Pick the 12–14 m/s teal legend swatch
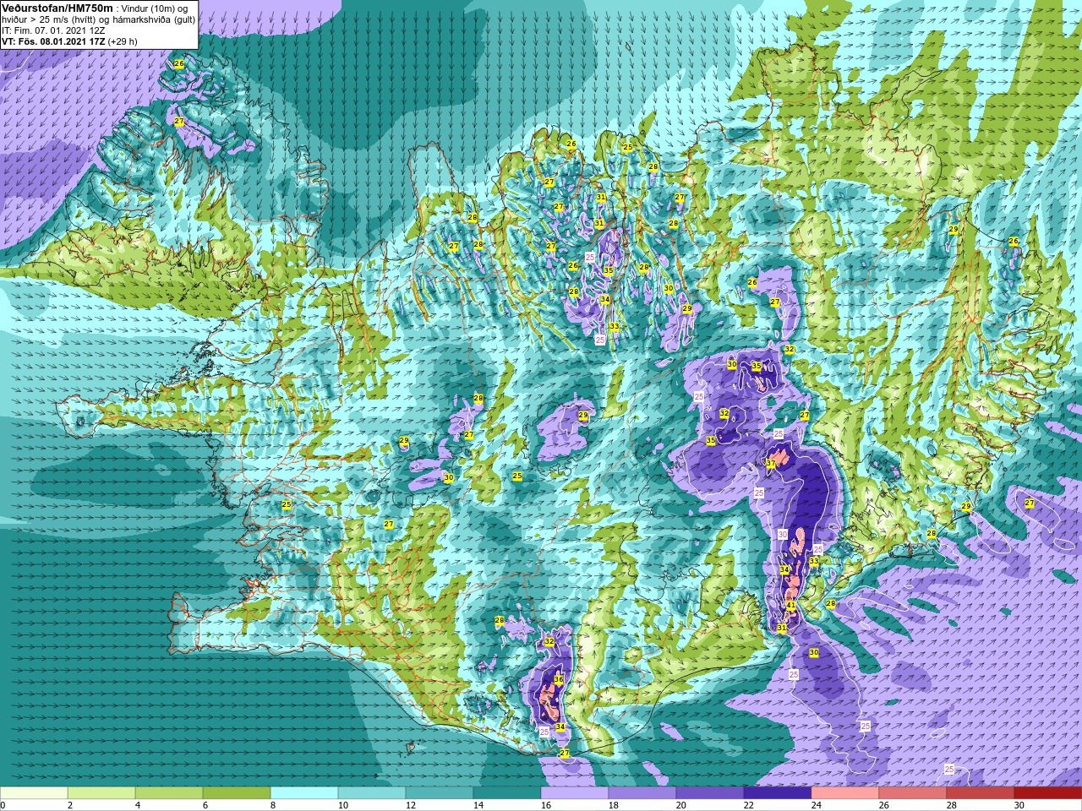Screen dimensions: 1082x811 pyautogui.click(x=440, y=793)
